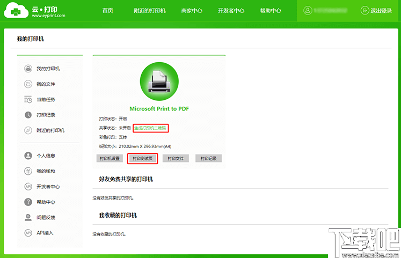Click the blurred account name in the header
The width and height of the screenshot is (401, 258).
(x=331, y=11)
